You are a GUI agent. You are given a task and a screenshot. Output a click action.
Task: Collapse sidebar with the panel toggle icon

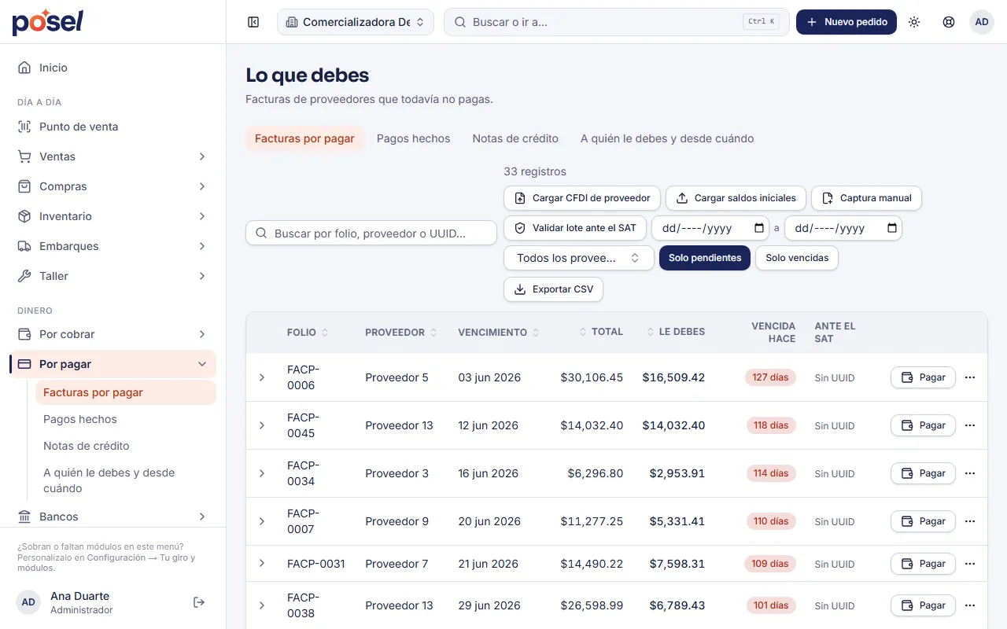click(x=253, y=22)
